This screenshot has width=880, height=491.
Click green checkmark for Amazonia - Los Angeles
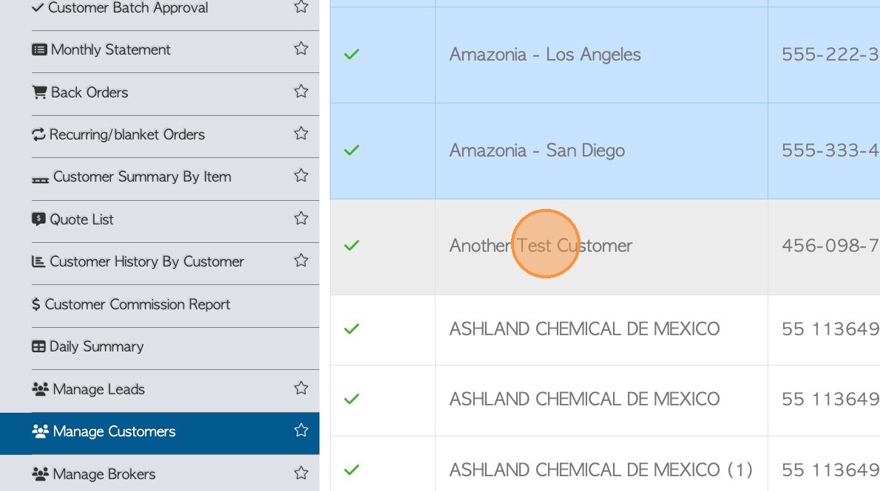click(x=352, y=55)
